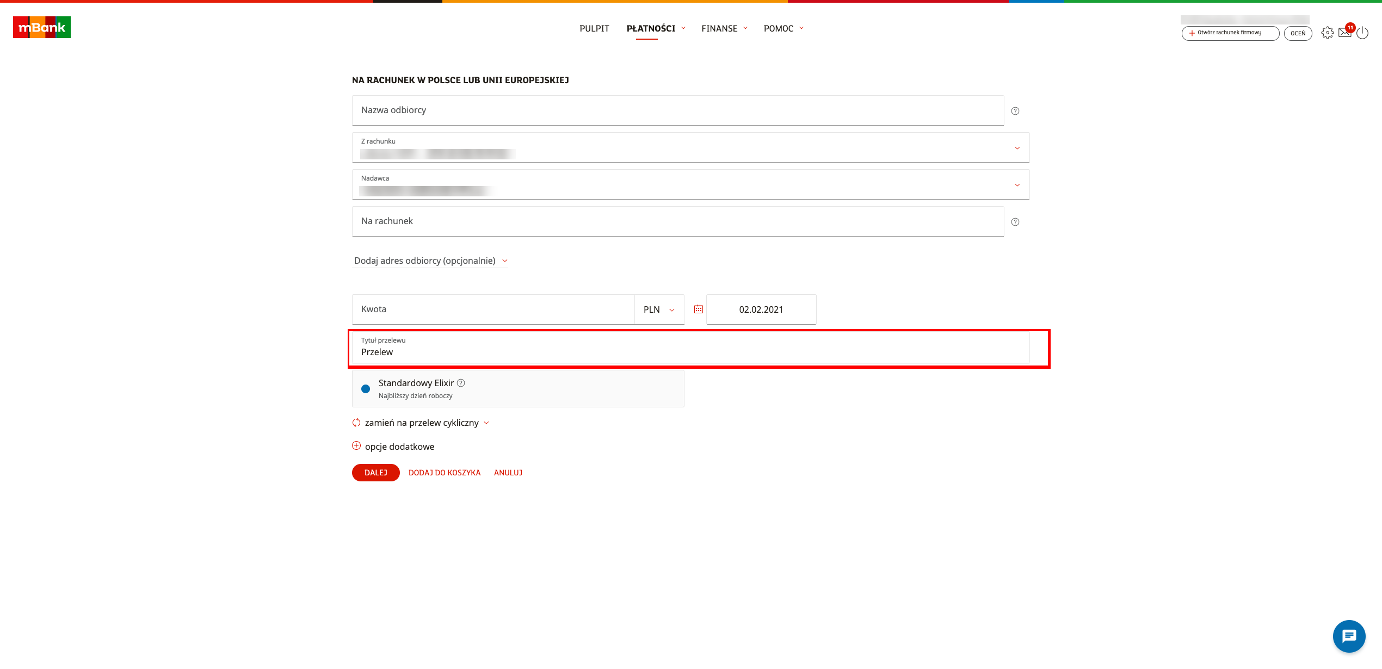Expand zamień na przelew cykliczny
This screenshot has height=669, width=1382.
pos(422,423)
